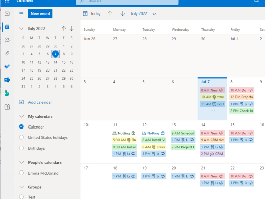Viewport: 265px width, 199px height.
Task: Open 8 AM New event on 21st
Action: point(212,176)
